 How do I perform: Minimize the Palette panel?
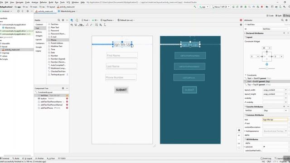click(67, 20)
